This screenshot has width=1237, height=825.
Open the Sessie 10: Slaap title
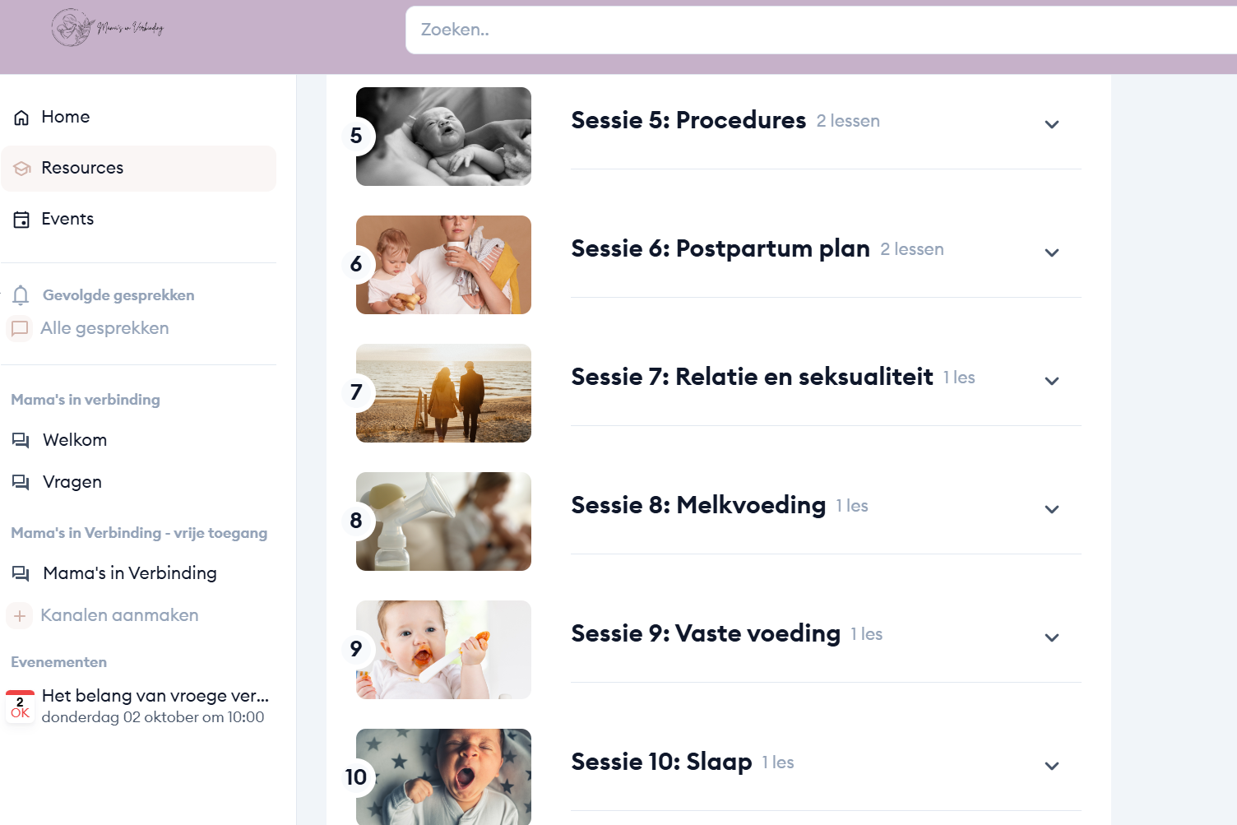[x=661, y=762]
